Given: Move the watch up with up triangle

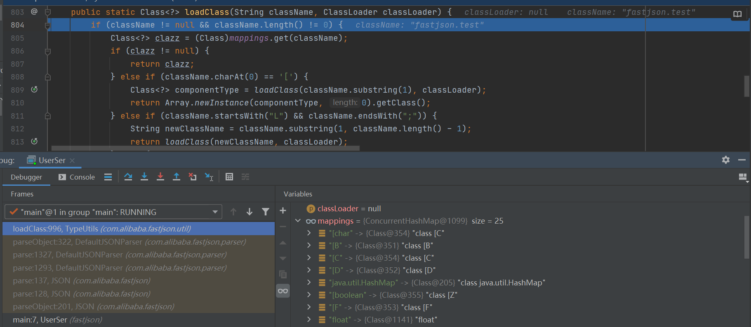Looking at the screenshot, I should [283, 243].
